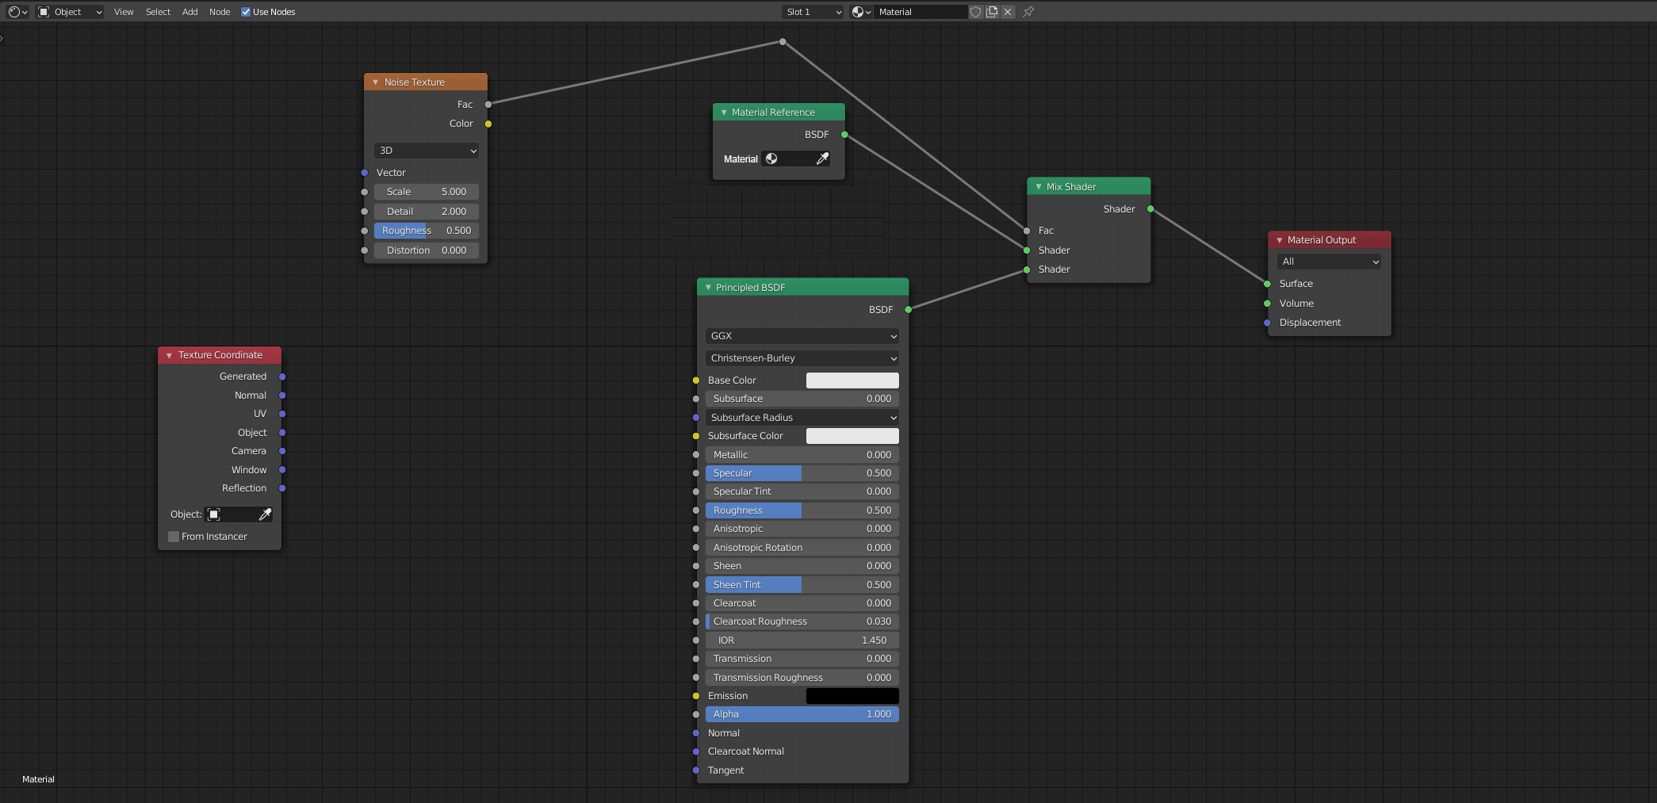Click the object icon in Texture Coordinate field
1657x803 pixels.
pos(214,514)
